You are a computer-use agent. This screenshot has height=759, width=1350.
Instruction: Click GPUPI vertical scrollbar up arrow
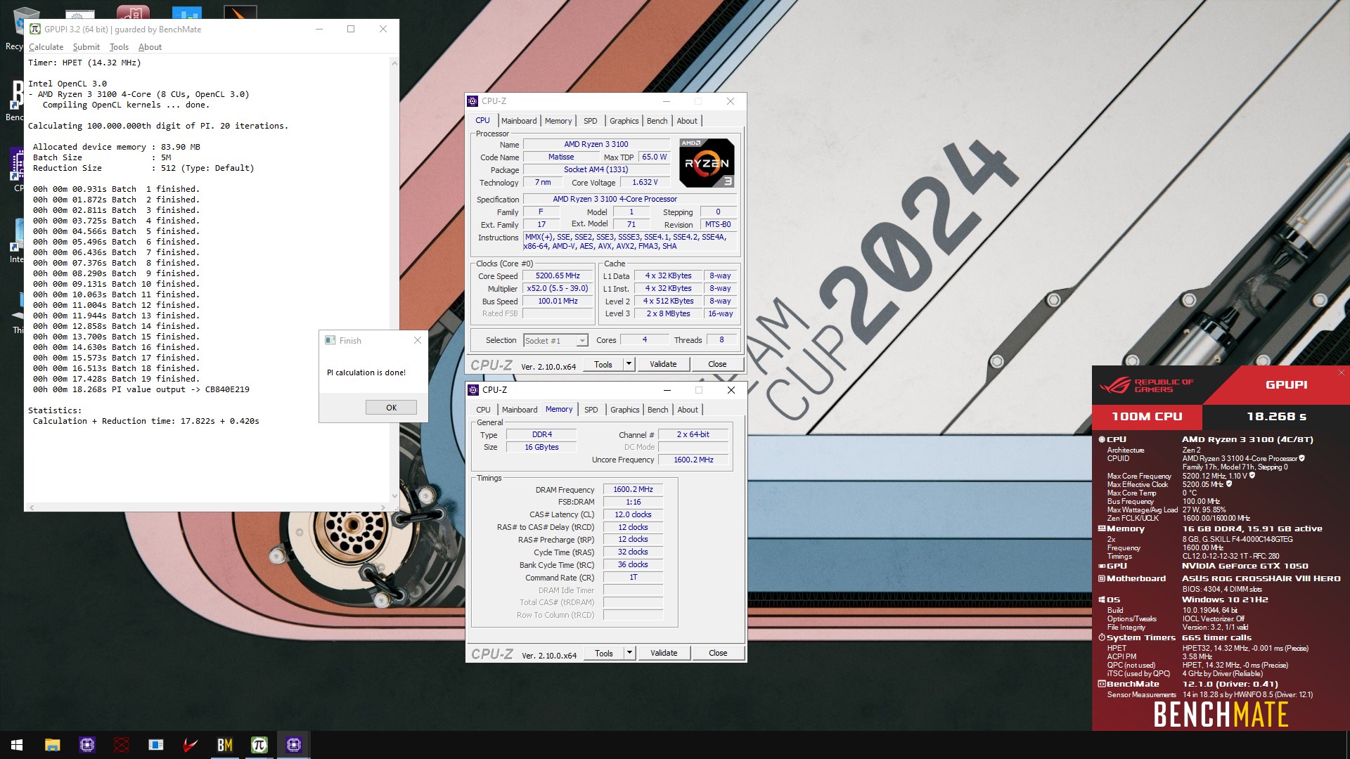pyautogui.click(x=394, y=63)
